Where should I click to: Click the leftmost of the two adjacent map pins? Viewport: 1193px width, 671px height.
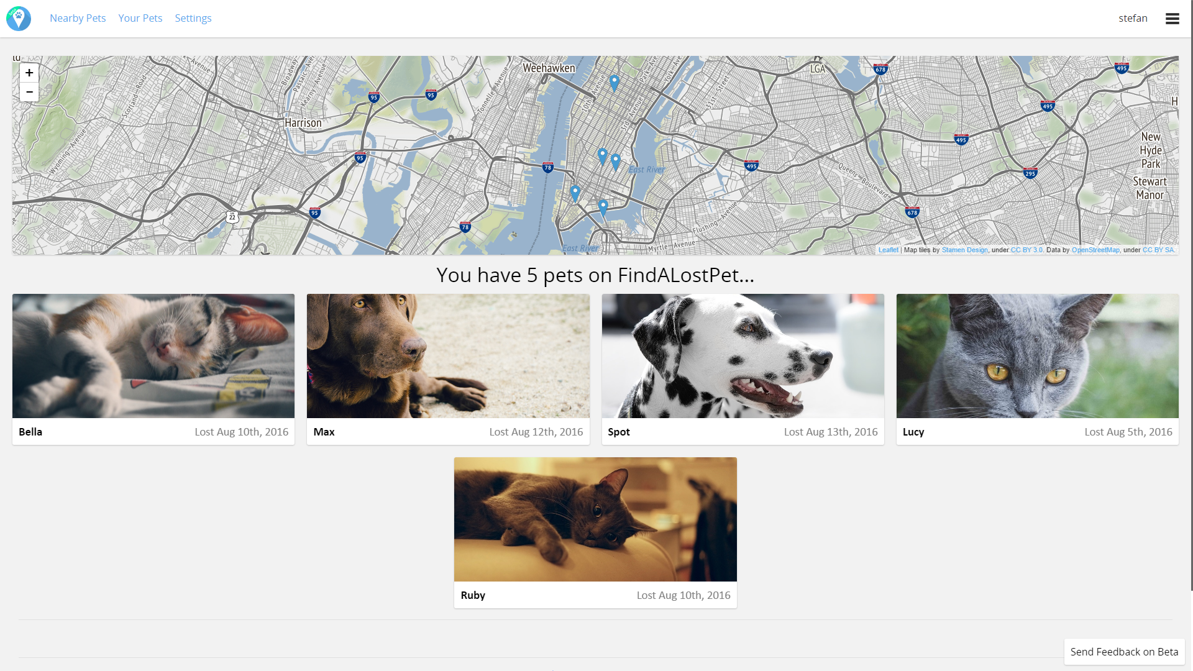(602, 155)
